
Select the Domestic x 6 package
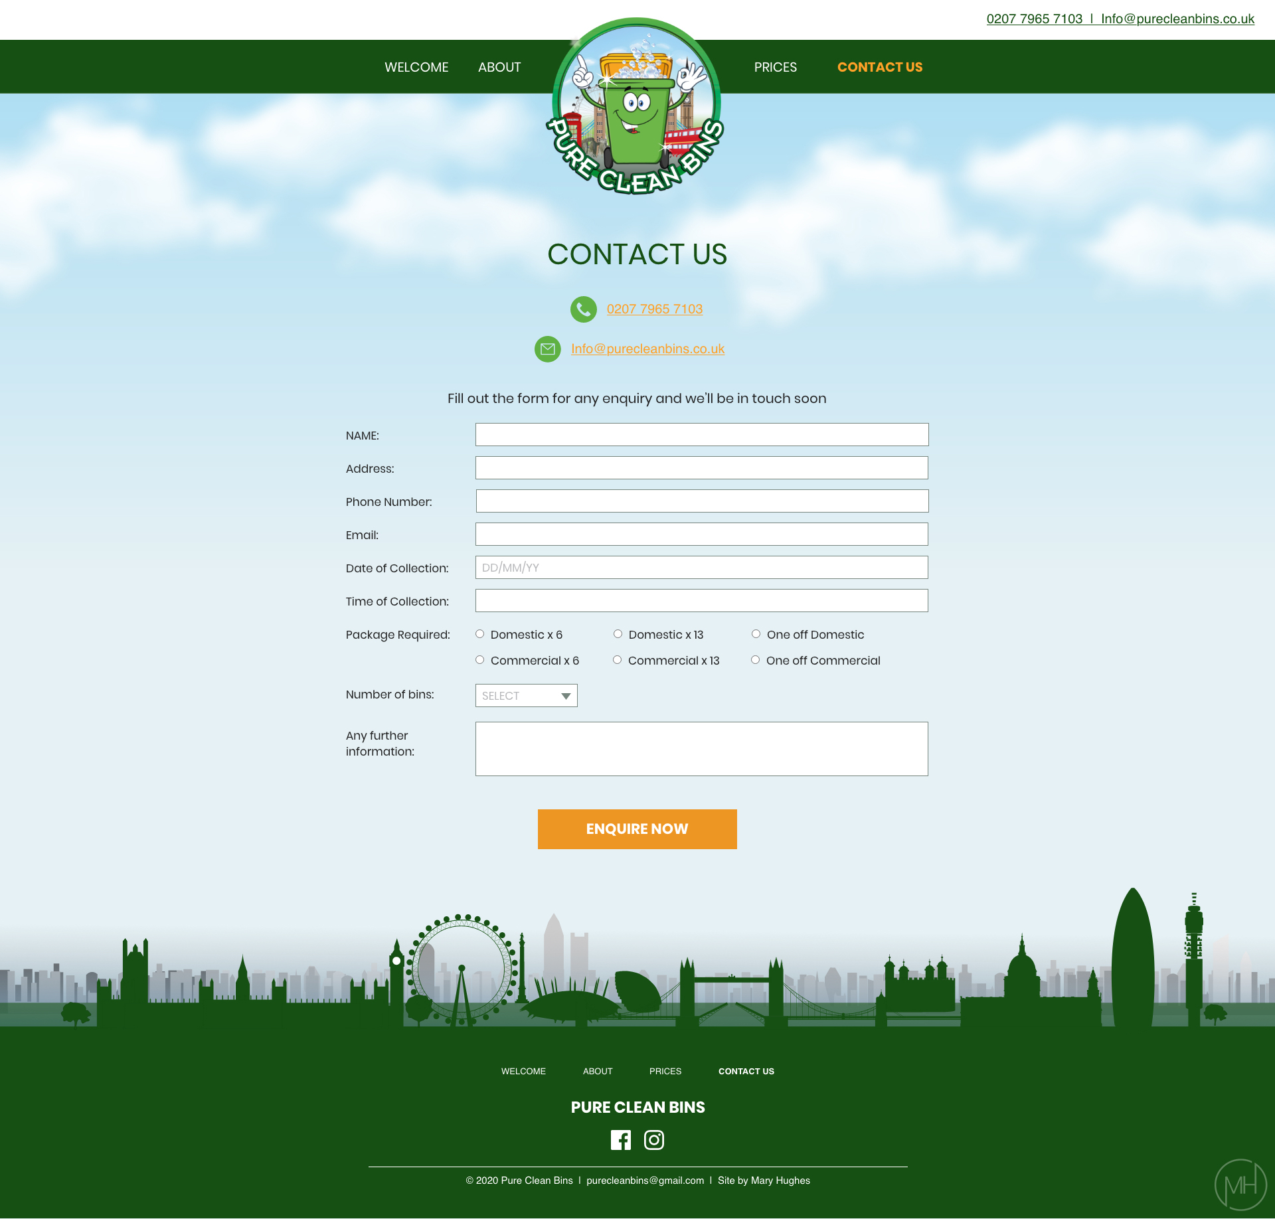coord(479,633)
